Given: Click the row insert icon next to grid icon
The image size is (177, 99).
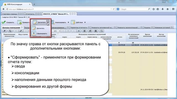Looking at the screenshot, I should 90,31.
